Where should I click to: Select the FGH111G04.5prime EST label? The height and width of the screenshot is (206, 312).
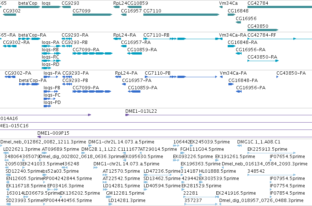click(x=202, y=149)
